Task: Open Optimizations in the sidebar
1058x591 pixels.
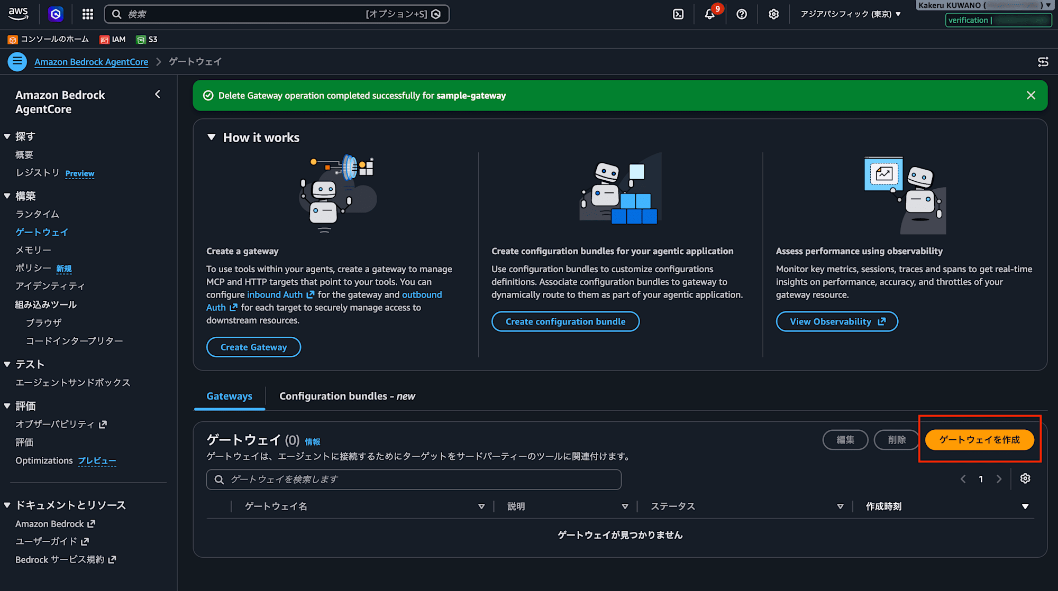Action: click(x=44, y=460)
